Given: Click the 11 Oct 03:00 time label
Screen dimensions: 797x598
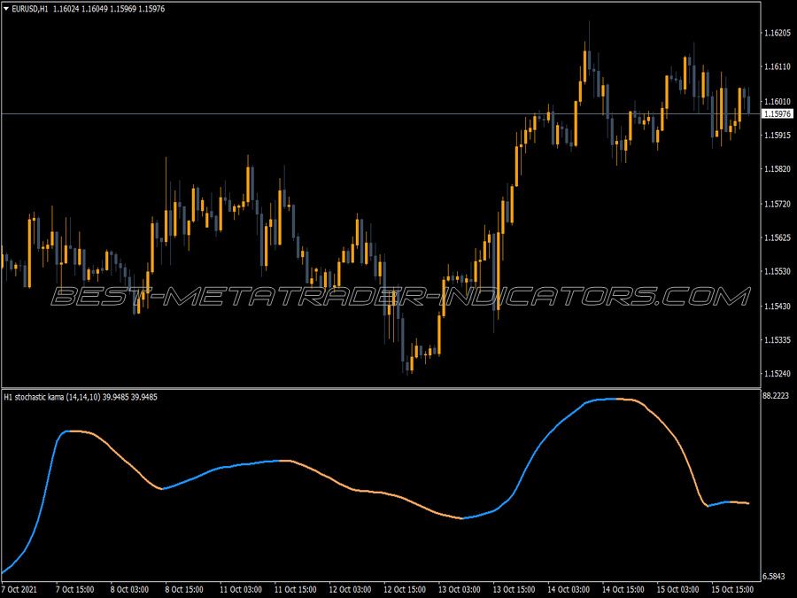Looking at the screenshot, I should click(x=241, y=589).
